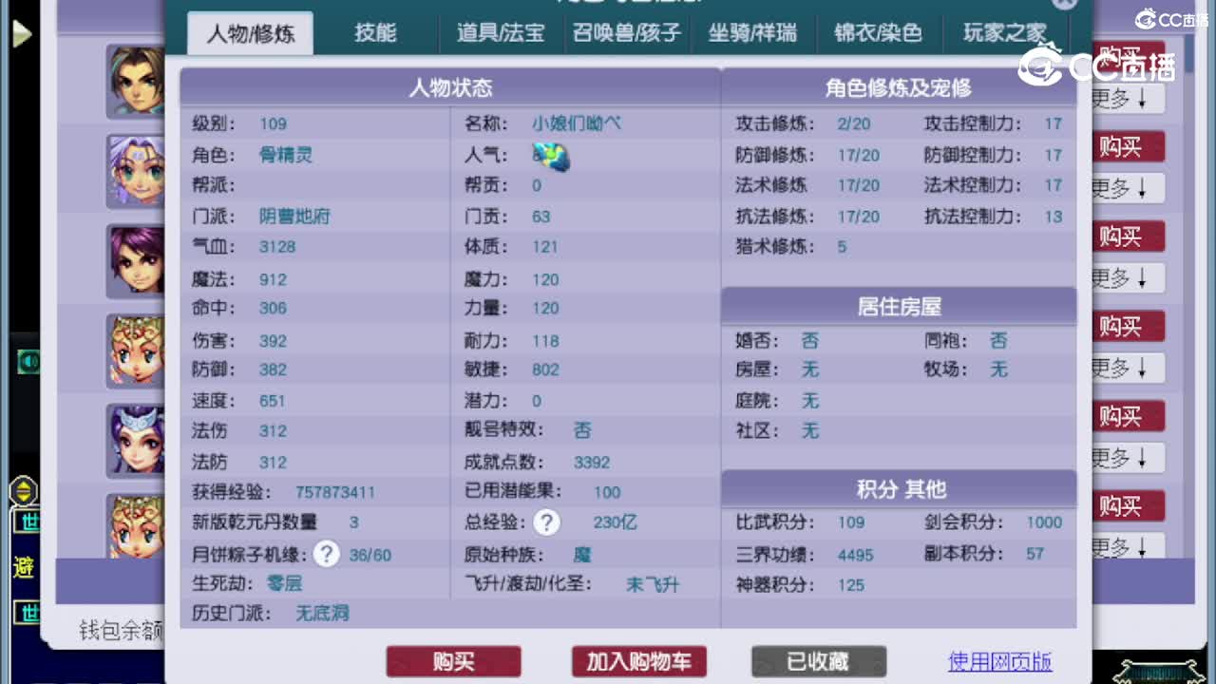Click the question mark next to 月饼粽子机缘
Viewport: 1216px width, 684px height.
coord(326,553)
